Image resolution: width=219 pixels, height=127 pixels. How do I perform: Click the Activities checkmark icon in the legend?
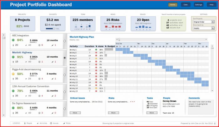[x=38, y=123]
